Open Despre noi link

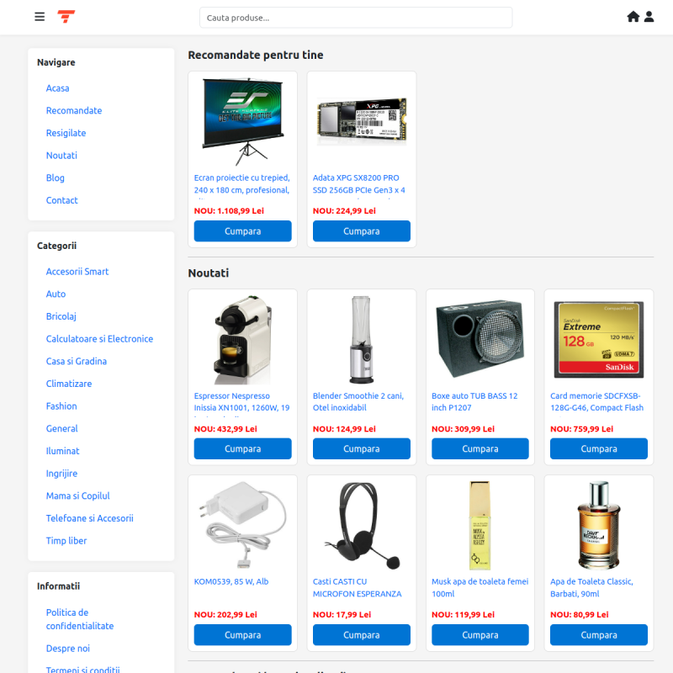[x=68, y=649]
